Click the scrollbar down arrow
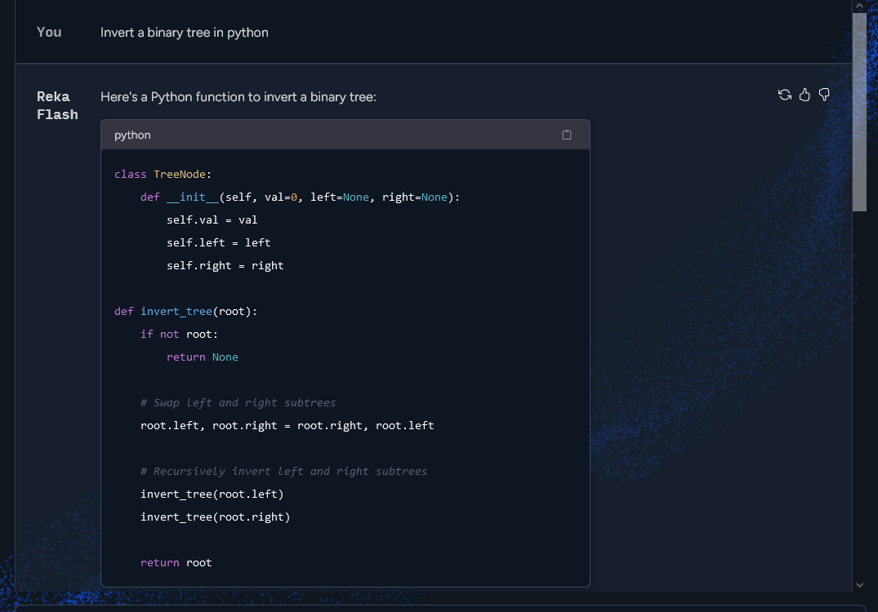The image size is (878, 612). (859, 584)
